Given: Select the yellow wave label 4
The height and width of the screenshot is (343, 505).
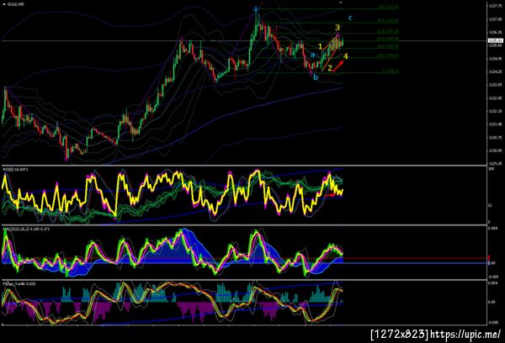Looking at the screenshot, I should click(x=346, y=56).
